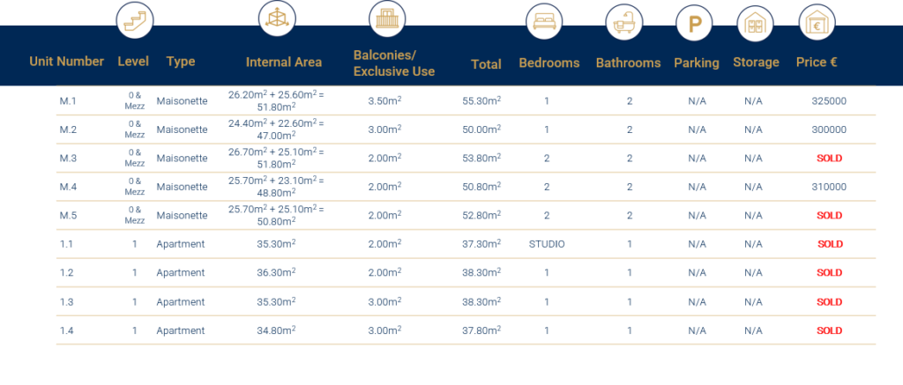This screenshot has height=385, width=903.
Task: Select unit 1.1 row number
Action: tap(66, 244)
